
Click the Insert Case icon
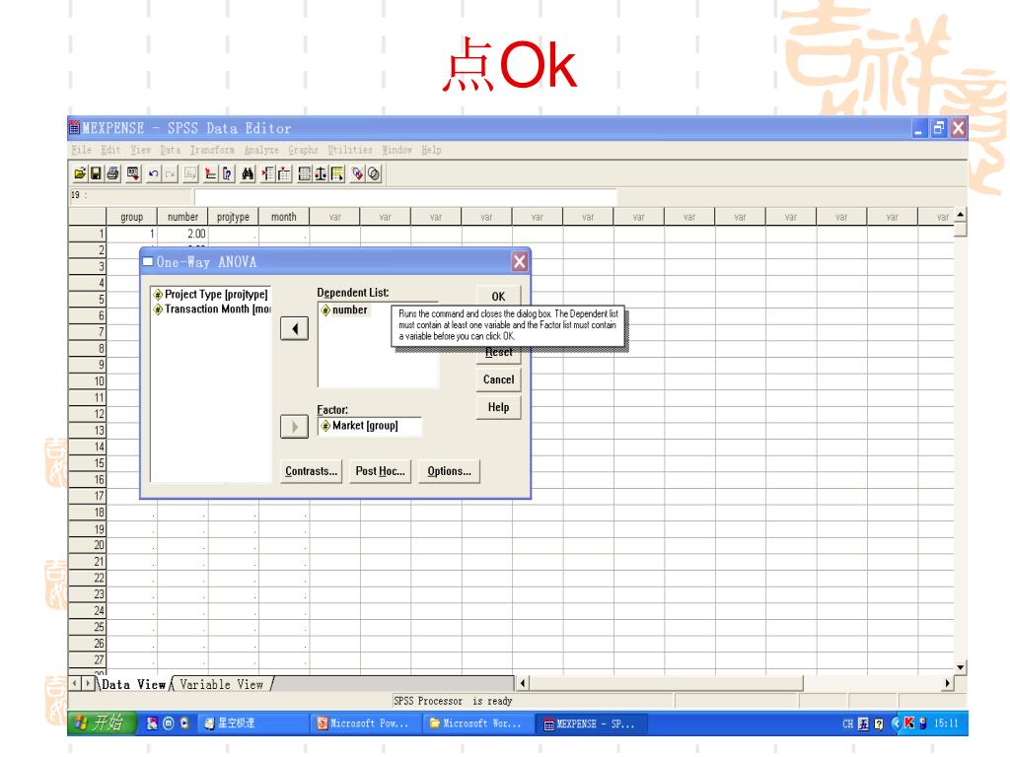click(x=268, y=173)
